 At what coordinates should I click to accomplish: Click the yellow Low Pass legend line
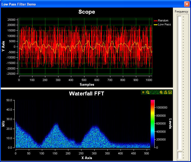pos(155,24)
